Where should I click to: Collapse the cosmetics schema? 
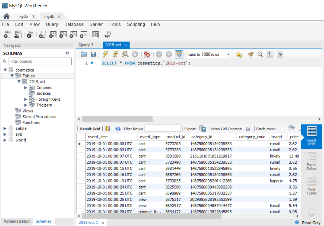point(5,70)
